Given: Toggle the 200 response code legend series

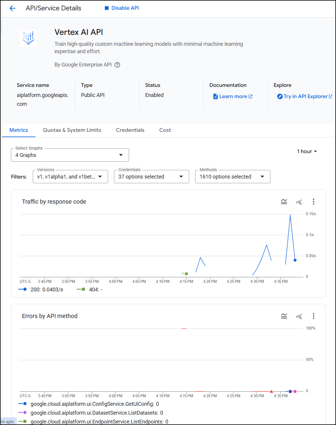Looking at the screenshot, I should coord(41,290).
